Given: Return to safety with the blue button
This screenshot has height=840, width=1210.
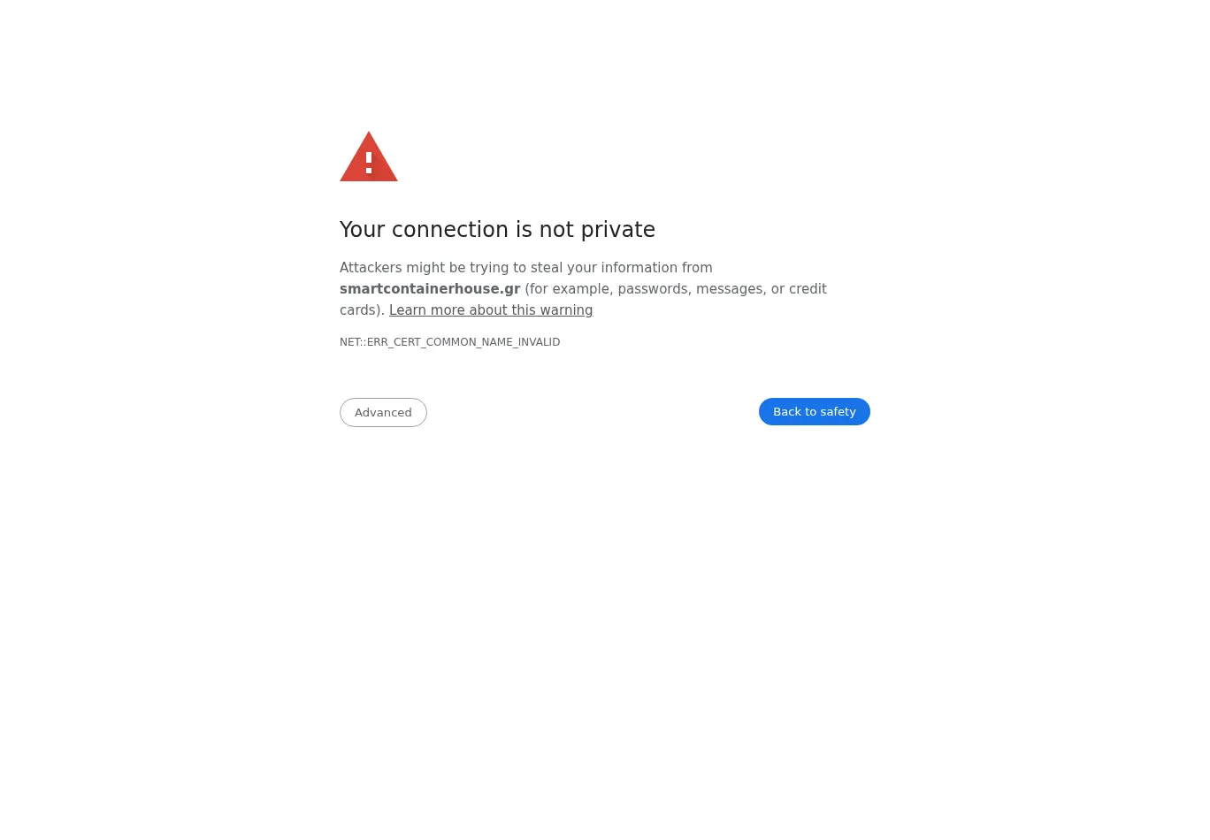Looking at the screenshot, I should point(815,411).
